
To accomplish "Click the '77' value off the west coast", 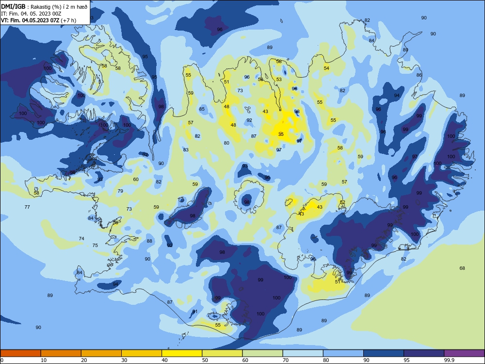I will [27, 207].
